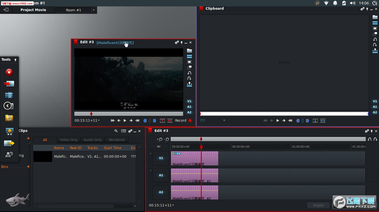The image size is (379, 212).
Task: Click the pop-out window icon in Edit #3 viewer
Action: (x=189, y=67)
